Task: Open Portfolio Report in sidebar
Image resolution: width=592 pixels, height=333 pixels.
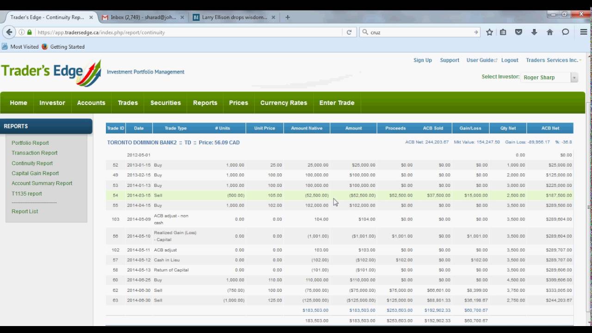Action: (x=30, y=143)
